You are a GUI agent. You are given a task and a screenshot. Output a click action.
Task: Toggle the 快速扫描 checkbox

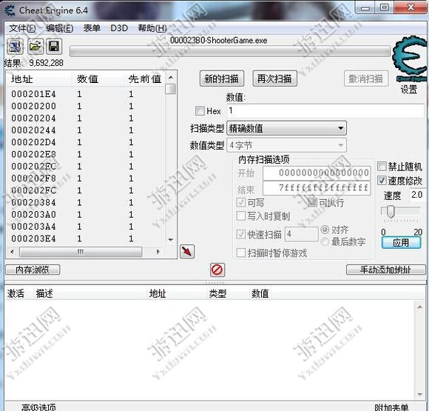pyautogui.click(x=241, y=234)
